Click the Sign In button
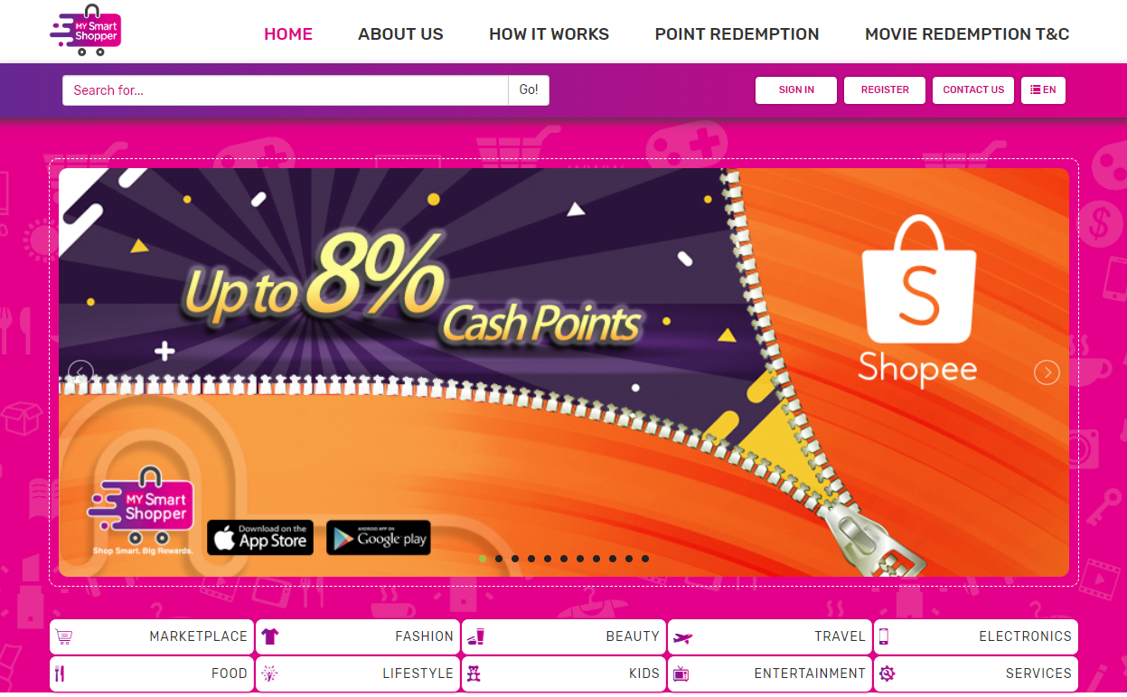 click(x=796, y=90)
